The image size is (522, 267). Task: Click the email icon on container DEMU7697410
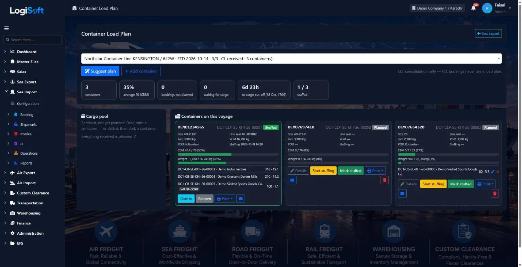pos(292,180)
